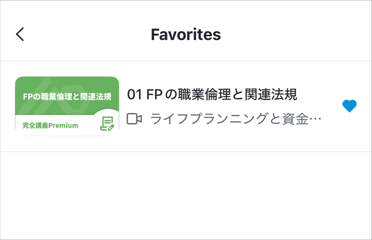Click the green notes icon near 完全講義Premium

107,123
